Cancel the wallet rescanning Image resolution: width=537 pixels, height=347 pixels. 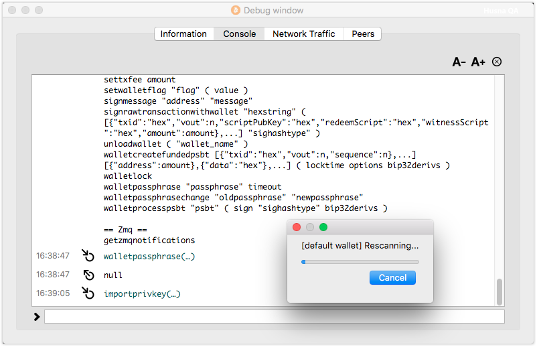pyautogui.click(x=392, y=277)
